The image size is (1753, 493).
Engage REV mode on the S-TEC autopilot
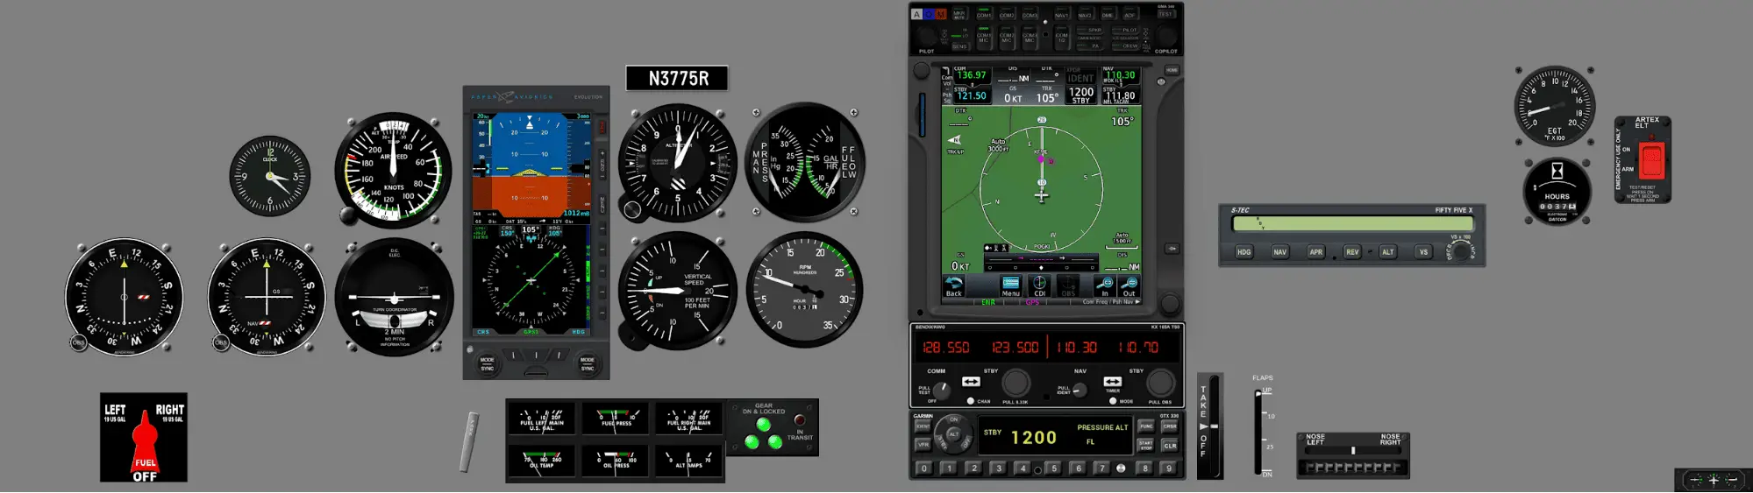(x=1352, y=252)
